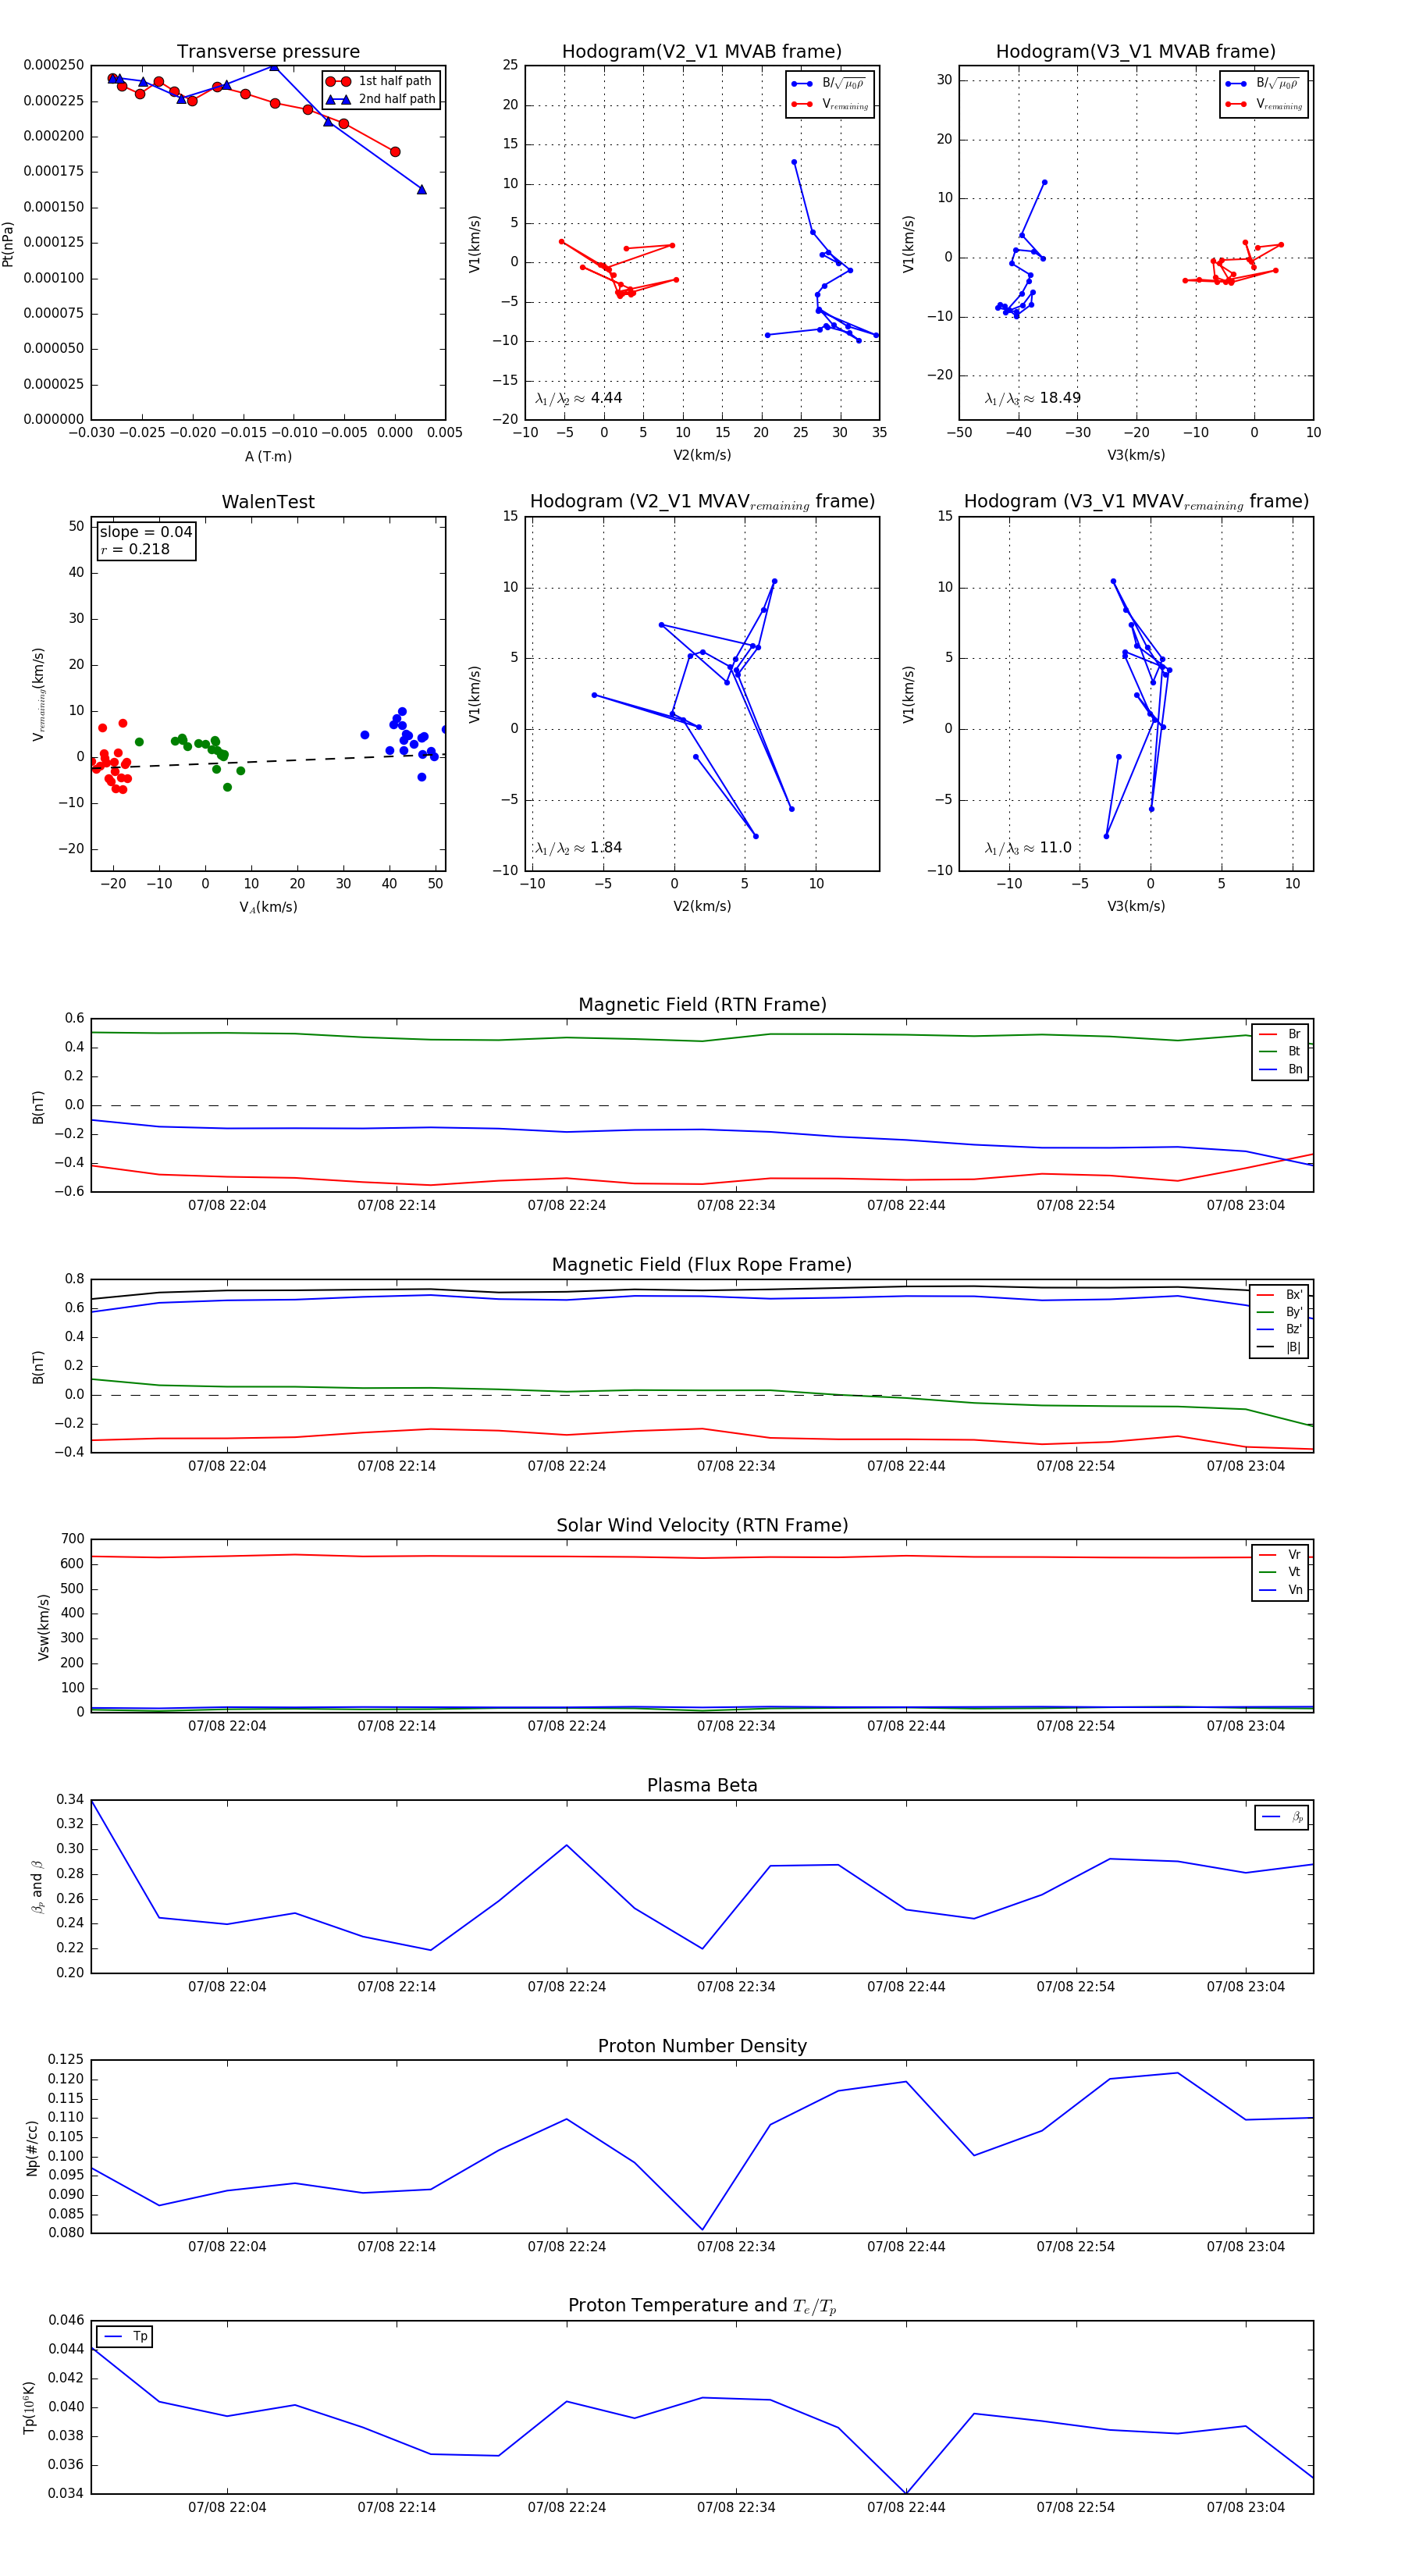This screenshot has width=1405, height=2576.
Task: Click the 'Proton Number Density' title
Action: click(702, 2046)
